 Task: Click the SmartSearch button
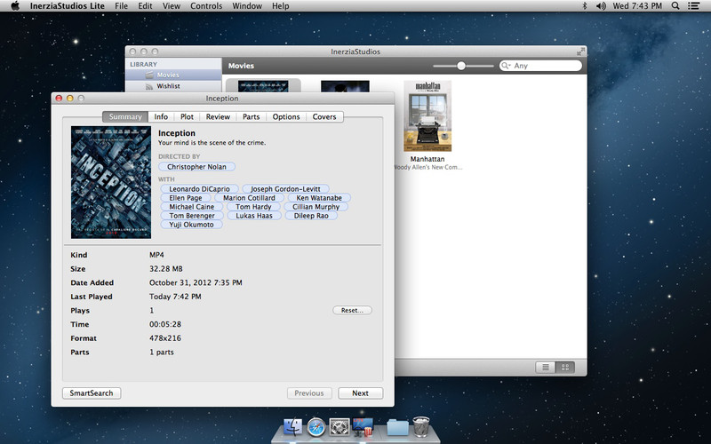click(x=92, y=393)
